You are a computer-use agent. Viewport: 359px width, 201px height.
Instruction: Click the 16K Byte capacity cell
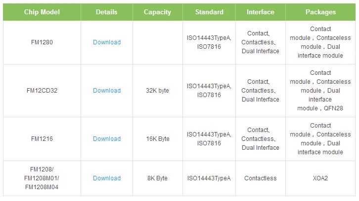coord(158,139)
